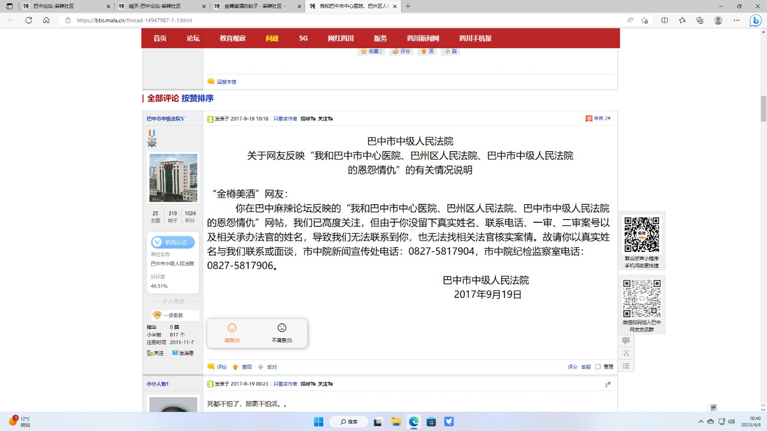Click the 3# floor number link

(x=608, y=384)
